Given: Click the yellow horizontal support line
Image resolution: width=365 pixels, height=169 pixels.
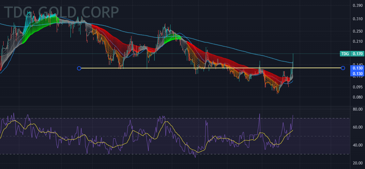Looking at the screenshot, I should 211,68.
